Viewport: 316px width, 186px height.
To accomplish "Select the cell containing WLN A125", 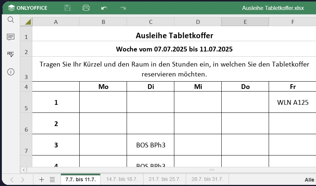I will (293, 103).
